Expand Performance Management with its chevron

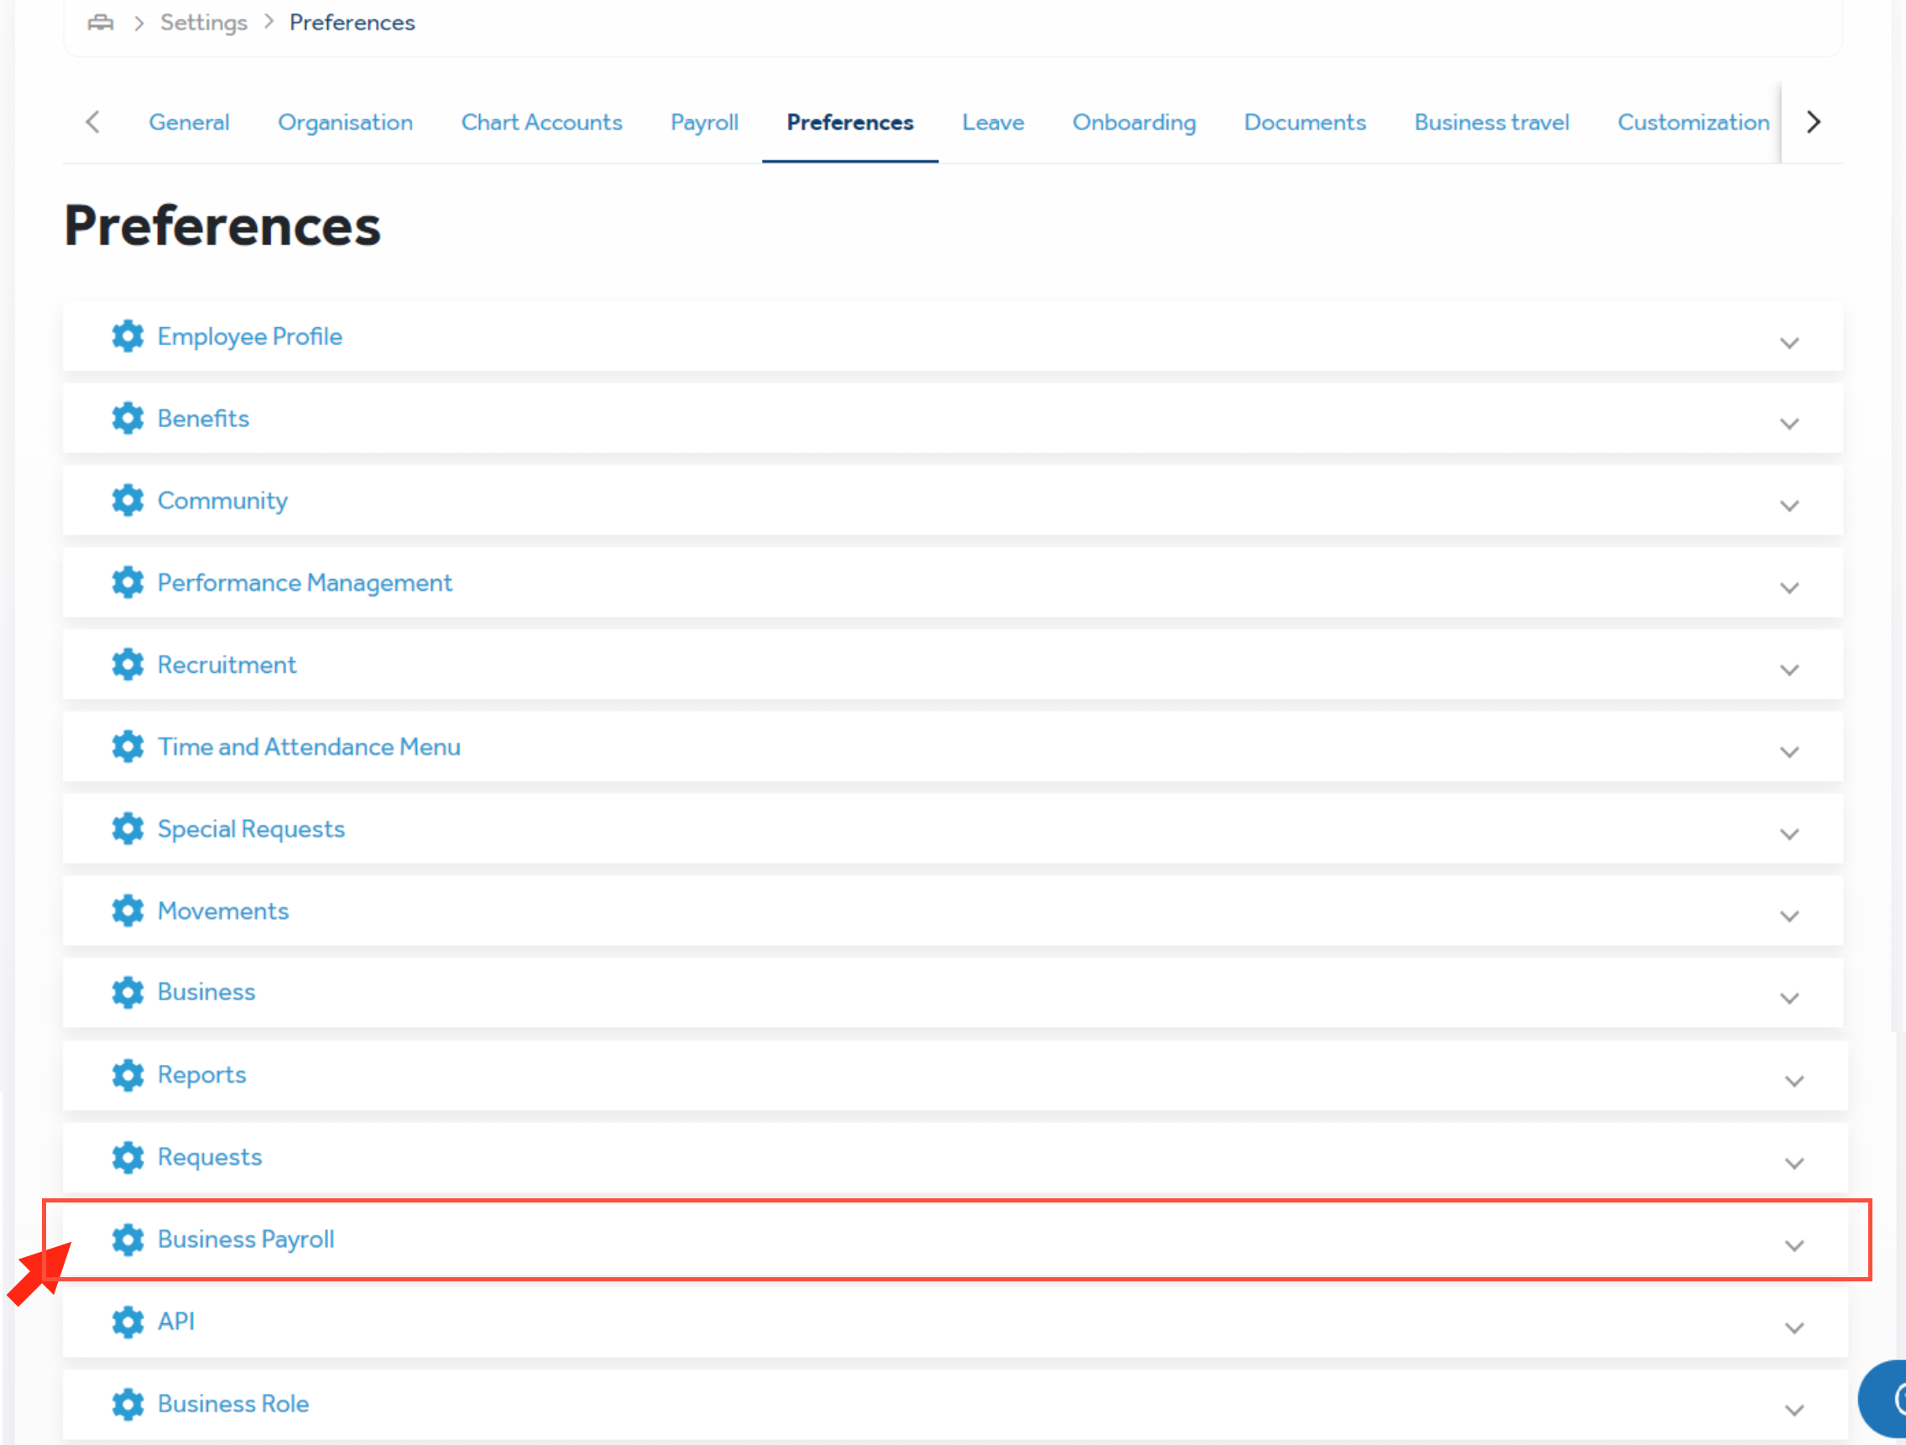[x=1789, y=587]
